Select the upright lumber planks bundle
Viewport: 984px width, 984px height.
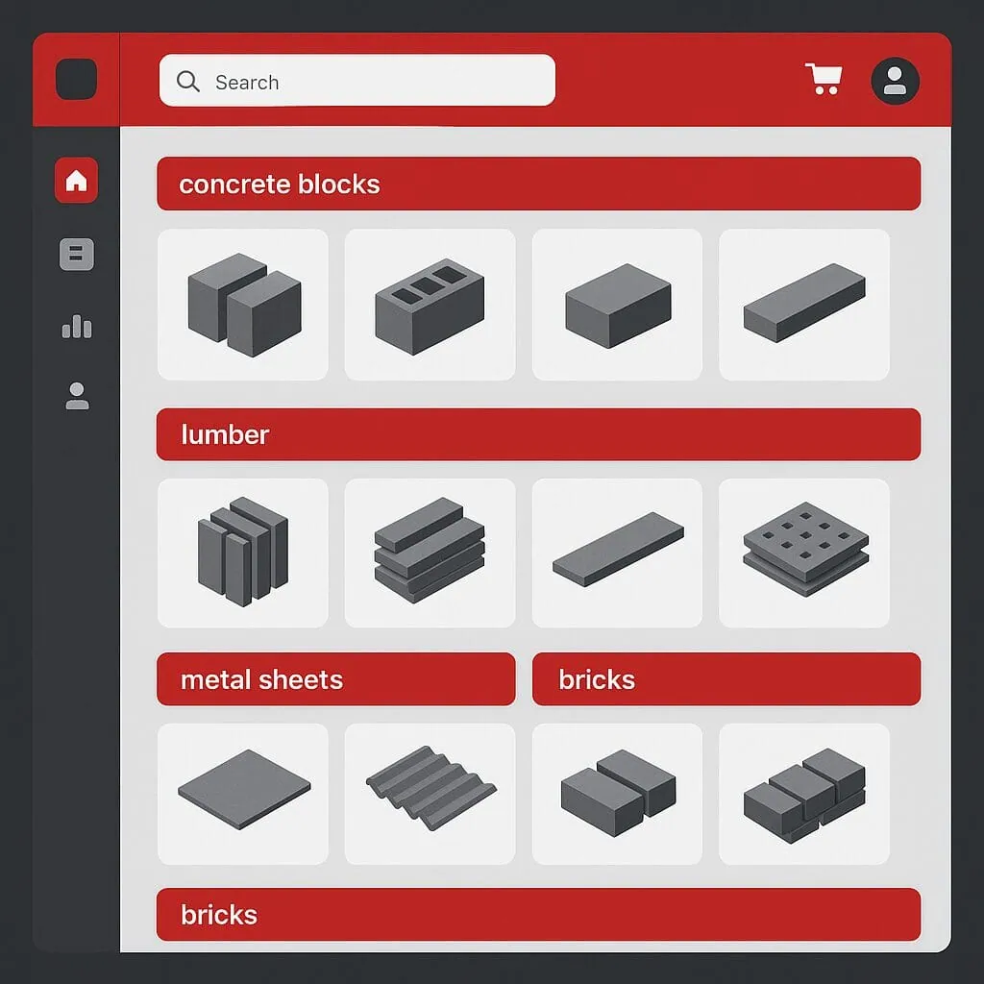coord(243,553)
